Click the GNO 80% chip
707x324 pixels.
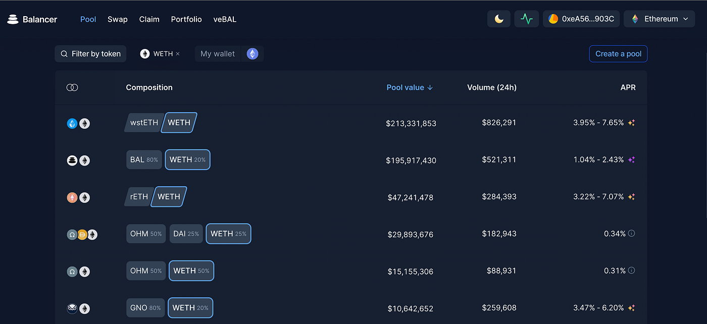tap(145, 308)
